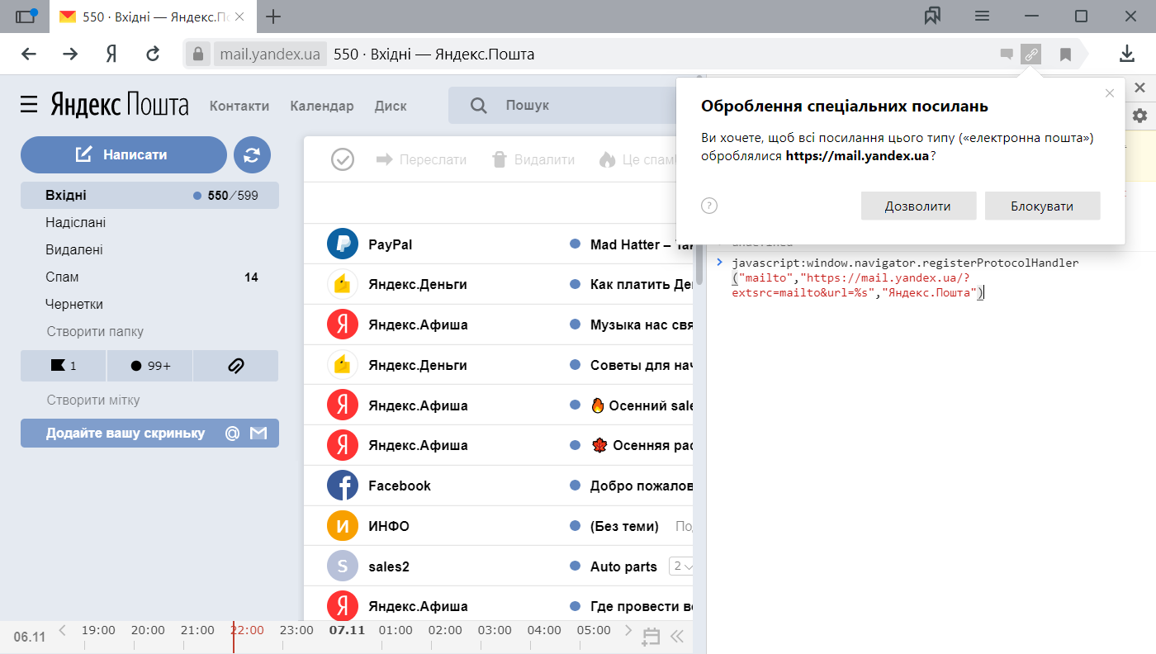Open the help question mark in the dialog
The image size is (1156, 654).
click(708, 206)
